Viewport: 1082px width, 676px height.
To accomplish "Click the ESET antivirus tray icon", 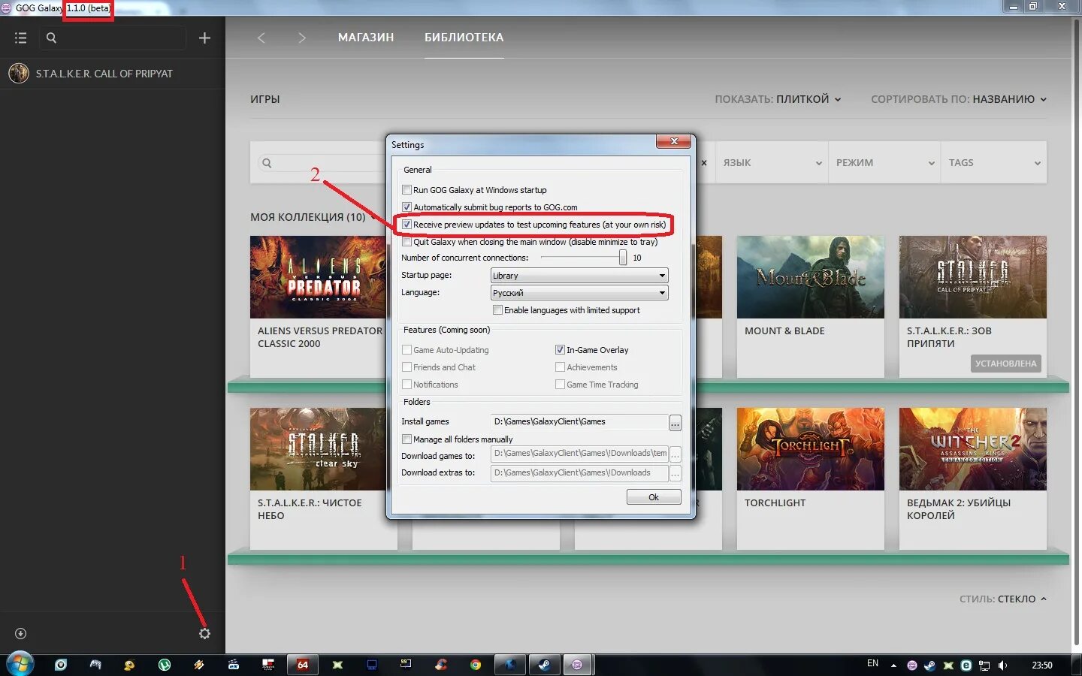I will (x=966, y=665).
